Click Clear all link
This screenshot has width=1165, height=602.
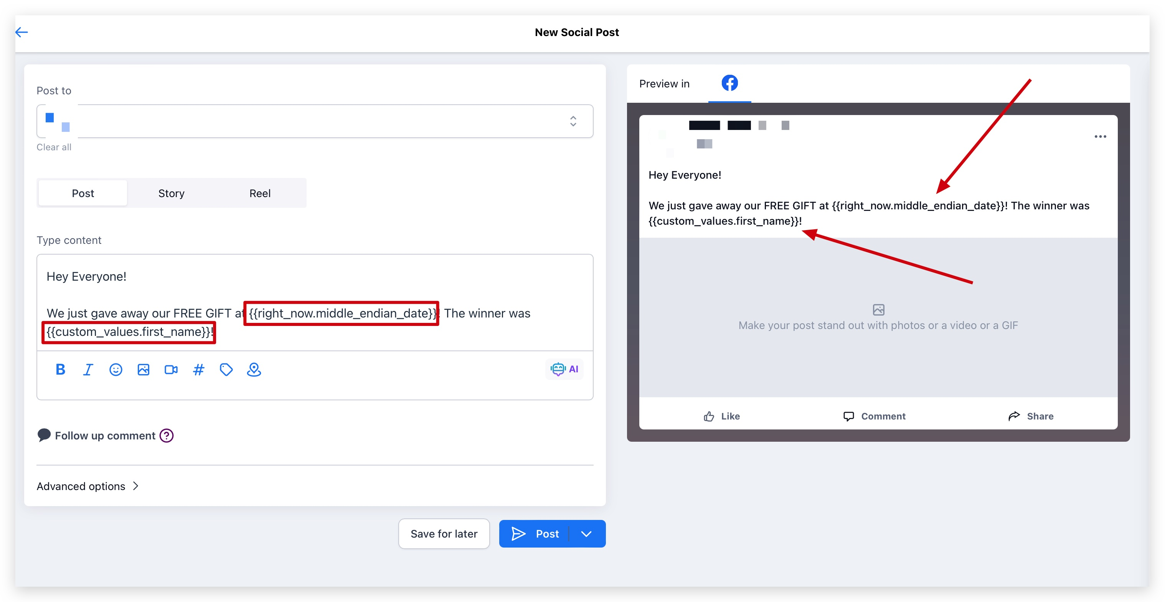[x=54, y=147]
